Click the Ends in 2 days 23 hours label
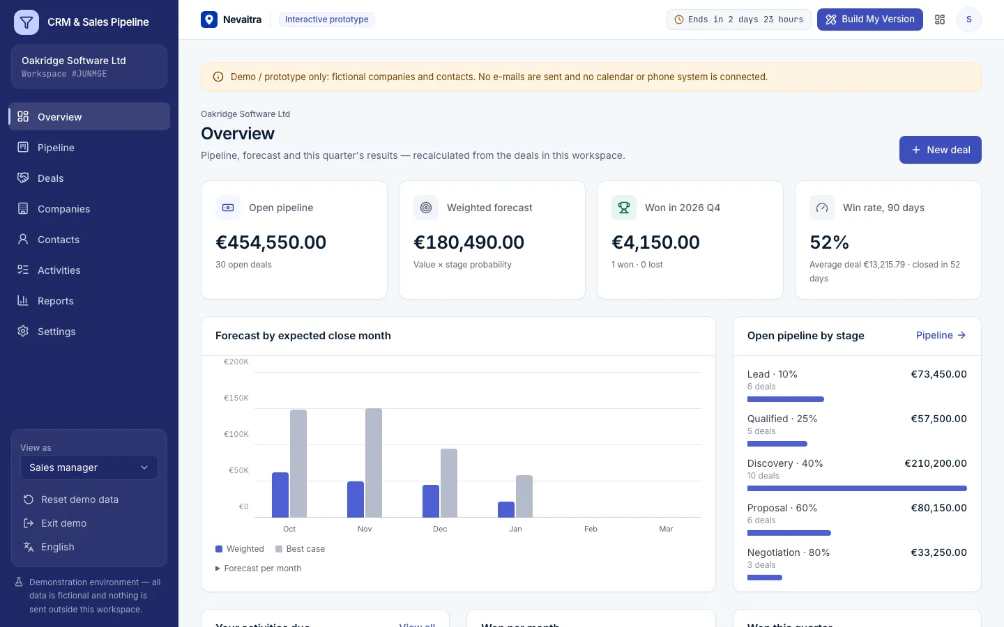This screenshot has height=627, width=1004. tap(739, 20)
